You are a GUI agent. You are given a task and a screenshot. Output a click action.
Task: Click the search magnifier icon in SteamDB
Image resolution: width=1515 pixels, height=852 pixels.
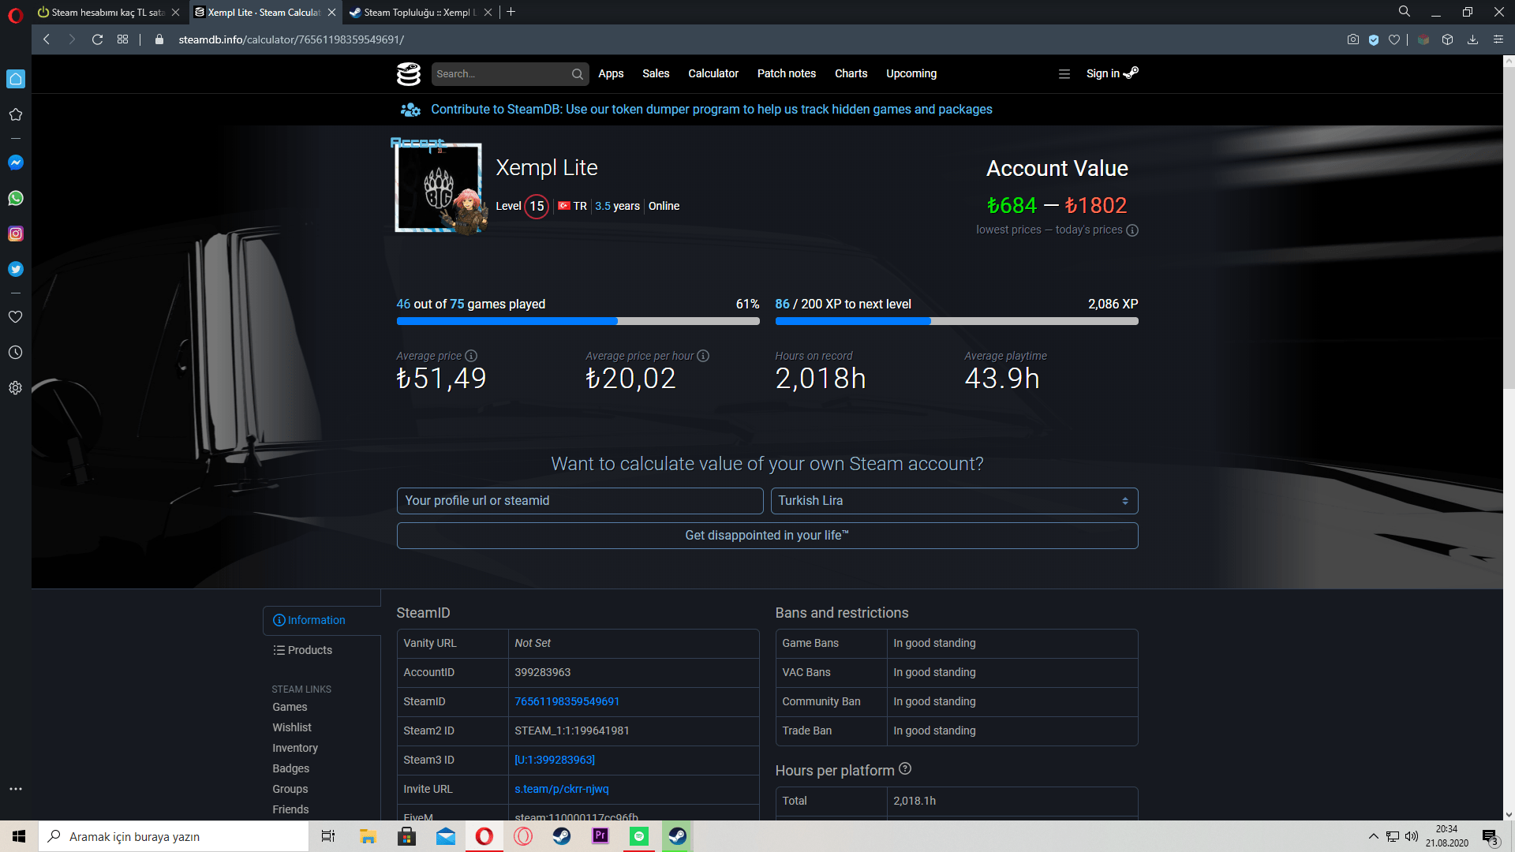click(x=578, y=74)
